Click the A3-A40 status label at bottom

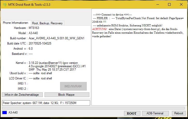[13, 113]
